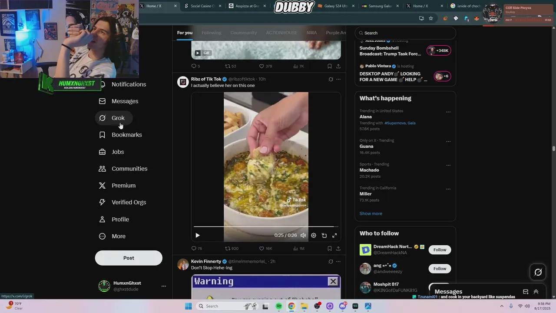Screen dimensions: 556x313
Task: Open Discord from the taskbar
Action: (x=342, y=306)
